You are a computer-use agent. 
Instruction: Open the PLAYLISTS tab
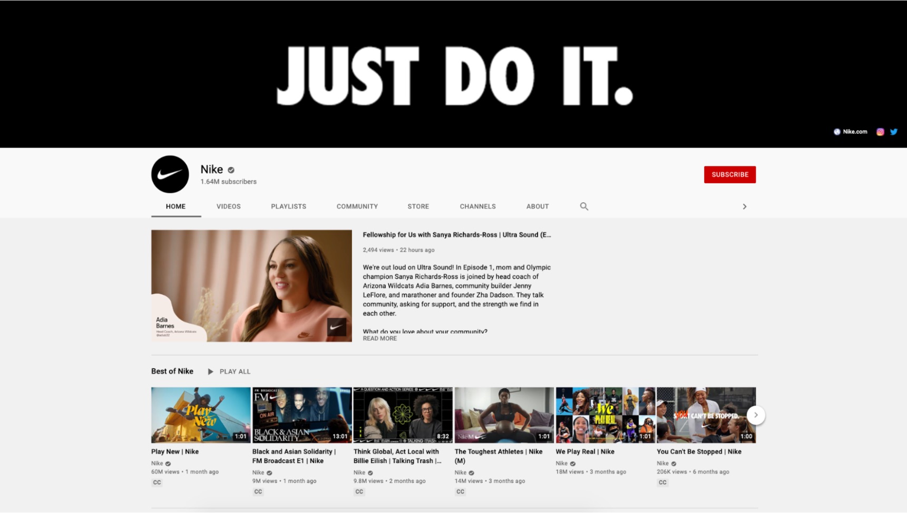(x=289, y=206)
